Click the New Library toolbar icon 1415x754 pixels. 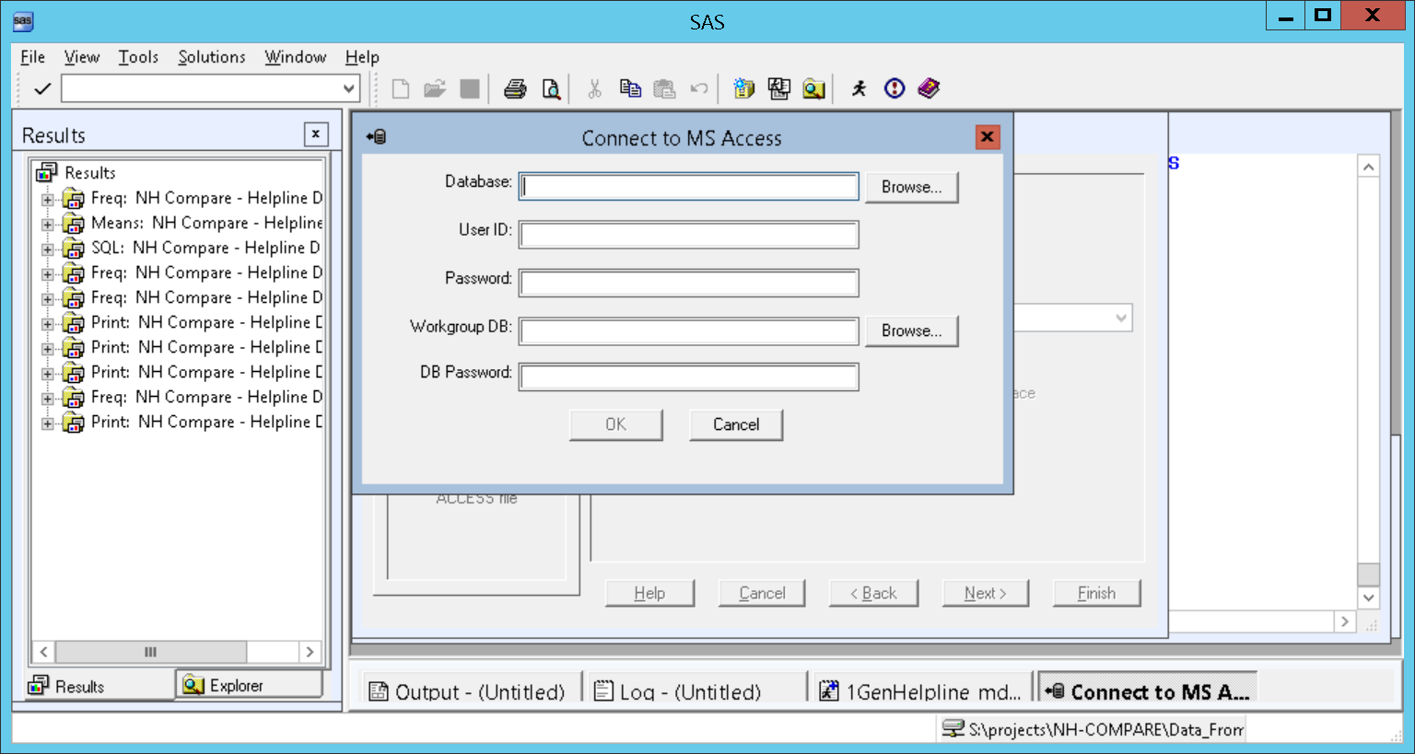[x=743, y=88]
